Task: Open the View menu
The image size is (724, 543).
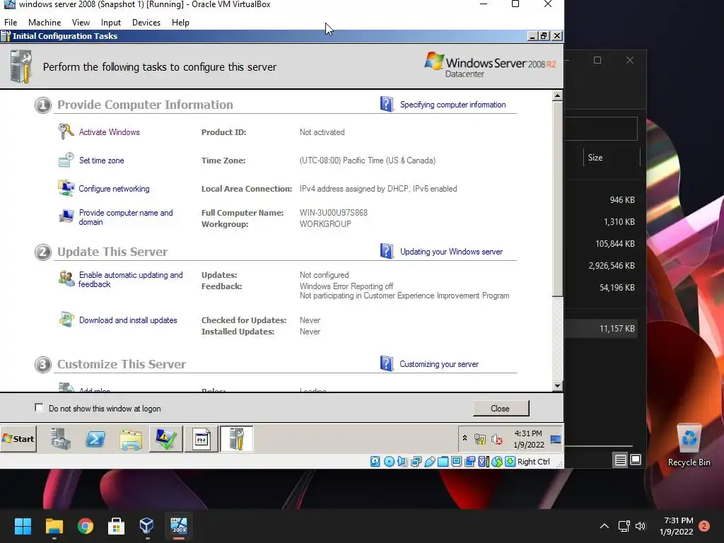Action: click(81, 22)
